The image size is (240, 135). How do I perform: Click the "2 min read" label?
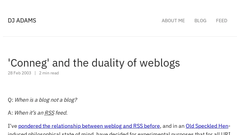pyautogui.click(x=49, y=73)
